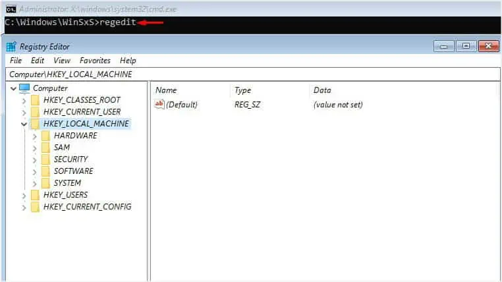
Task: Click the (Default) string value icon
Action: pyautogui.click(x=159, y=104)
